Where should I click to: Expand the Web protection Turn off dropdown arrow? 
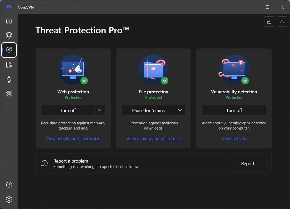[100, 110]
